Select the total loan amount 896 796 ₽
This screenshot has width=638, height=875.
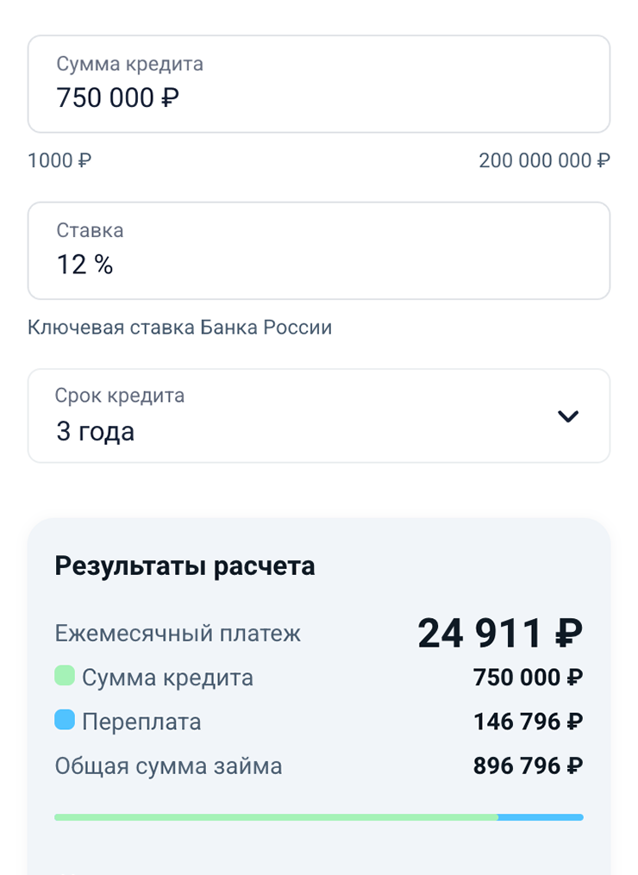click(x=528, y=766)
